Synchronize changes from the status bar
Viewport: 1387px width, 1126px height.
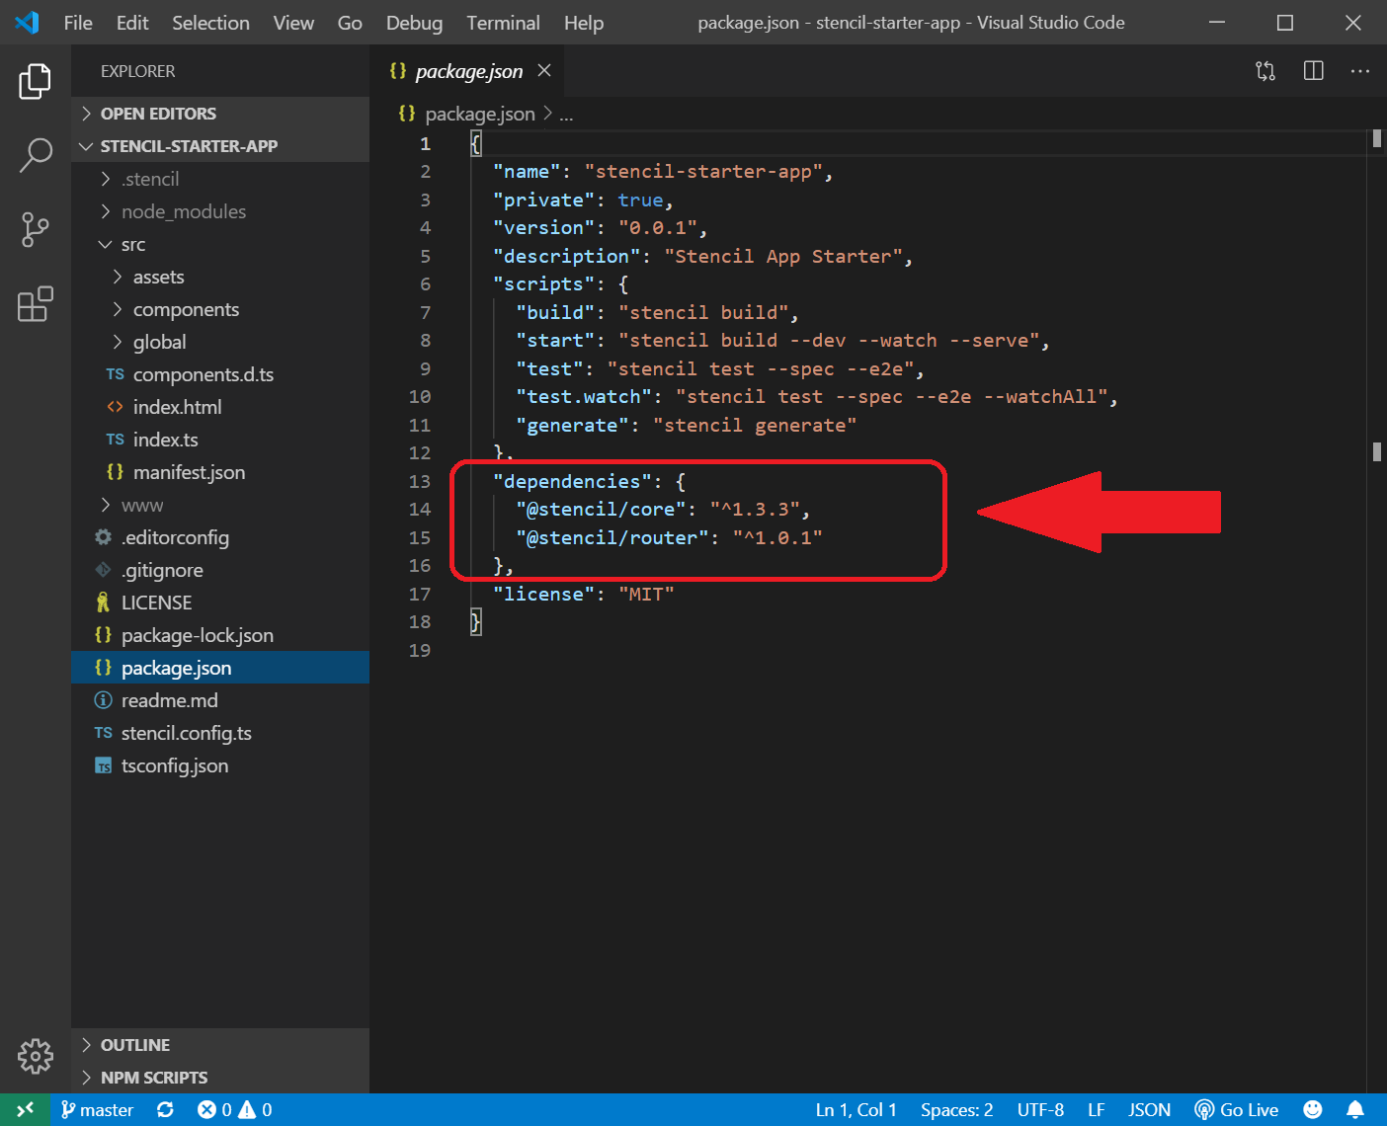tap(165, 1110)
